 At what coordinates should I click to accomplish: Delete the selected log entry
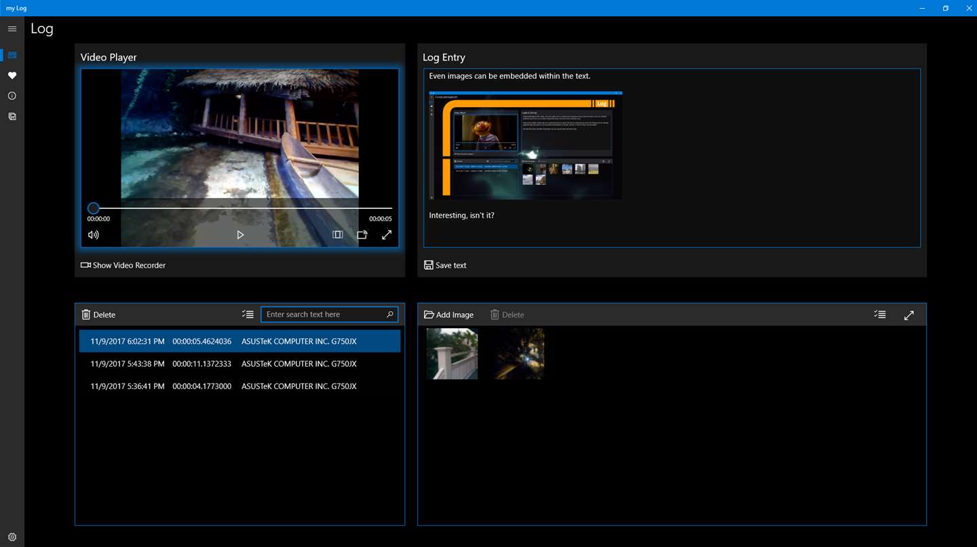click(x=98, y=315)
